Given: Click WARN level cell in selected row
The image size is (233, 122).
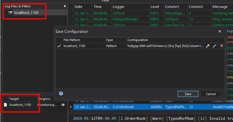Looking at the screenshot, I should tap(156, 107).
